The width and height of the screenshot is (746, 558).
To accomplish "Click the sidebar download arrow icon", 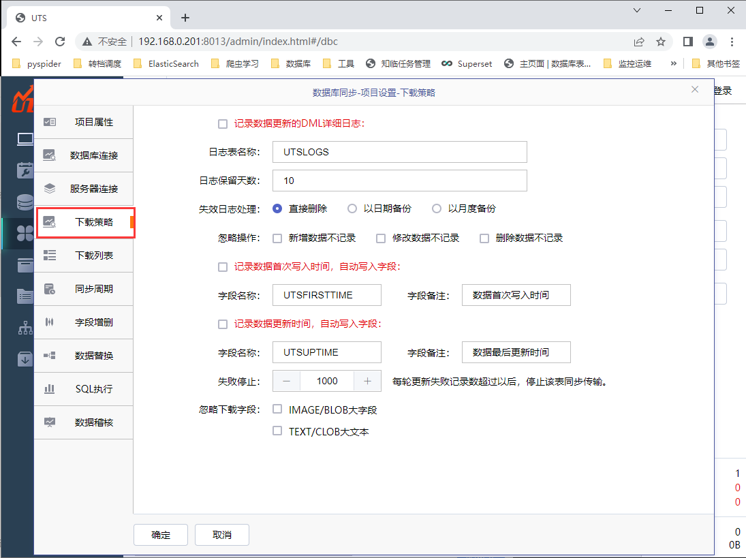I will point(25,359).
